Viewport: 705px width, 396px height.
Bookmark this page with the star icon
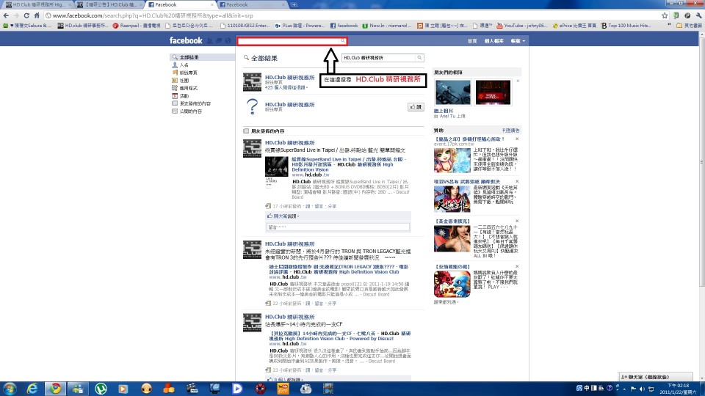click(x=665, y=15)
